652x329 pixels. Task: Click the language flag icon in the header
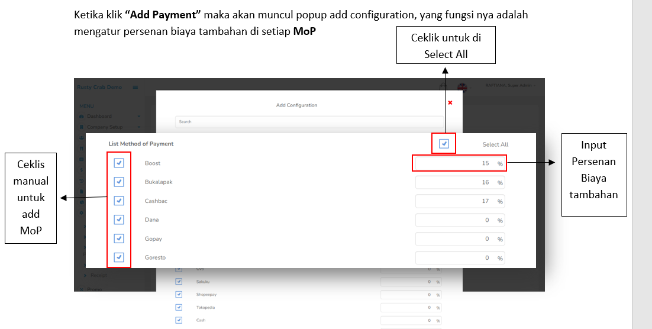point(462,88)
